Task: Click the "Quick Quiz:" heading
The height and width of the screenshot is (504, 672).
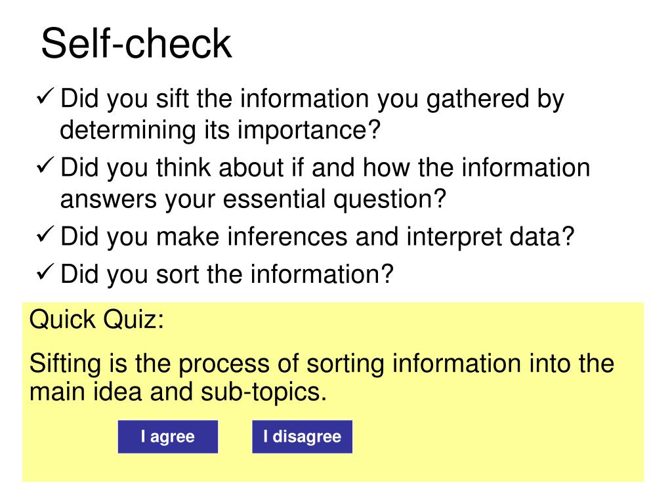Action: pos(96,320)
